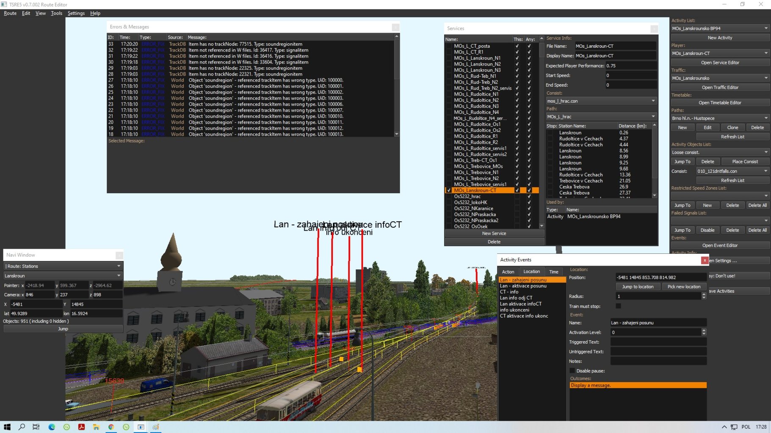Toggle the checkbox beside MOs_Lanskroun-CT service
This screenshot has height=433, width=771.
click(x=449, y=190)
